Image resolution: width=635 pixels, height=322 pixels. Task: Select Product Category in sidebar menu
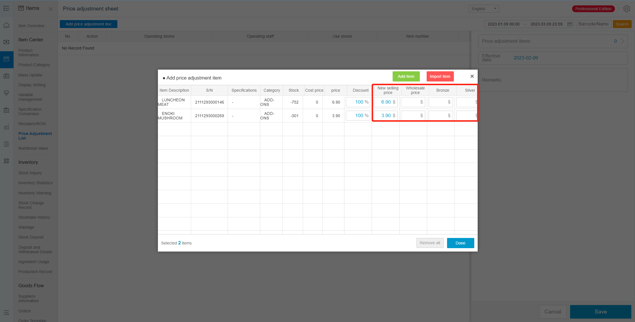point(34,65)
